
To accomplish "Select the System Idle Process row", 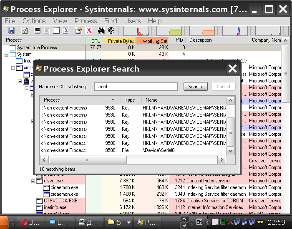I will 141,47.
